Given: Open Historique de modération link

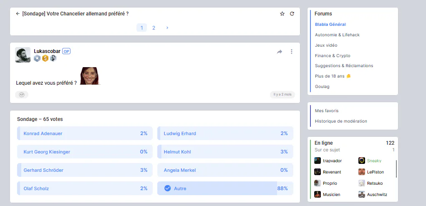Looking at the screenshot, I should click(x=341, y=121).
